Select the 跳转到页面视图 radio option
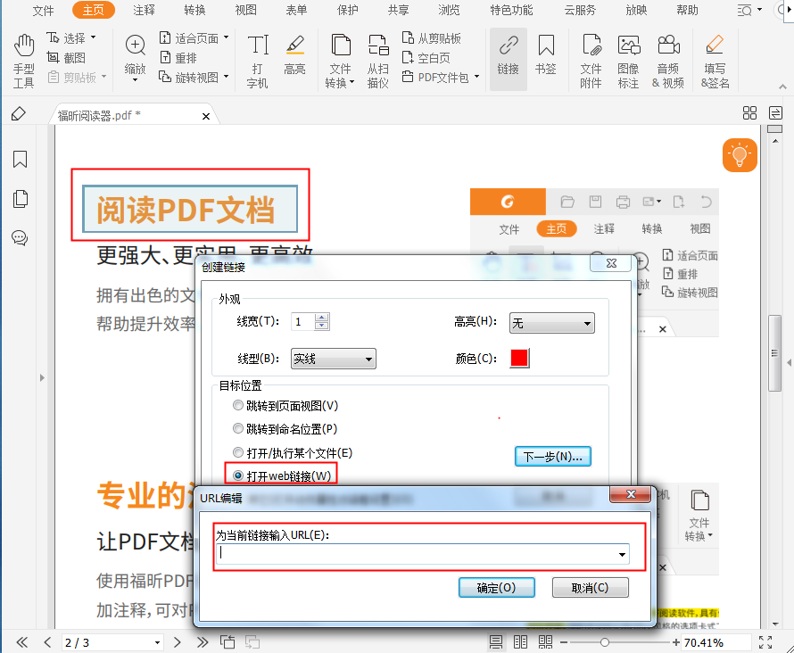This screenshot has width=794, height=653. pyautogui.click(x=238, y=405)
